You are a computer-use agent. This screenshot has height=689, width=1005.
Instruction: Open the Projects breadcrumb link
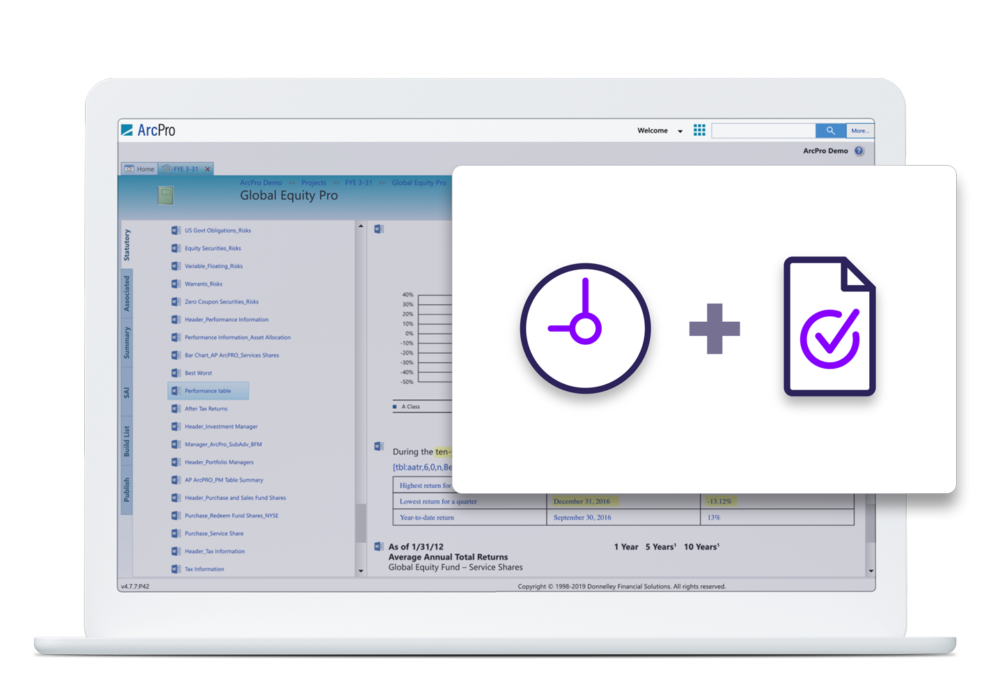pyautogui.click(x=313, y=183)
